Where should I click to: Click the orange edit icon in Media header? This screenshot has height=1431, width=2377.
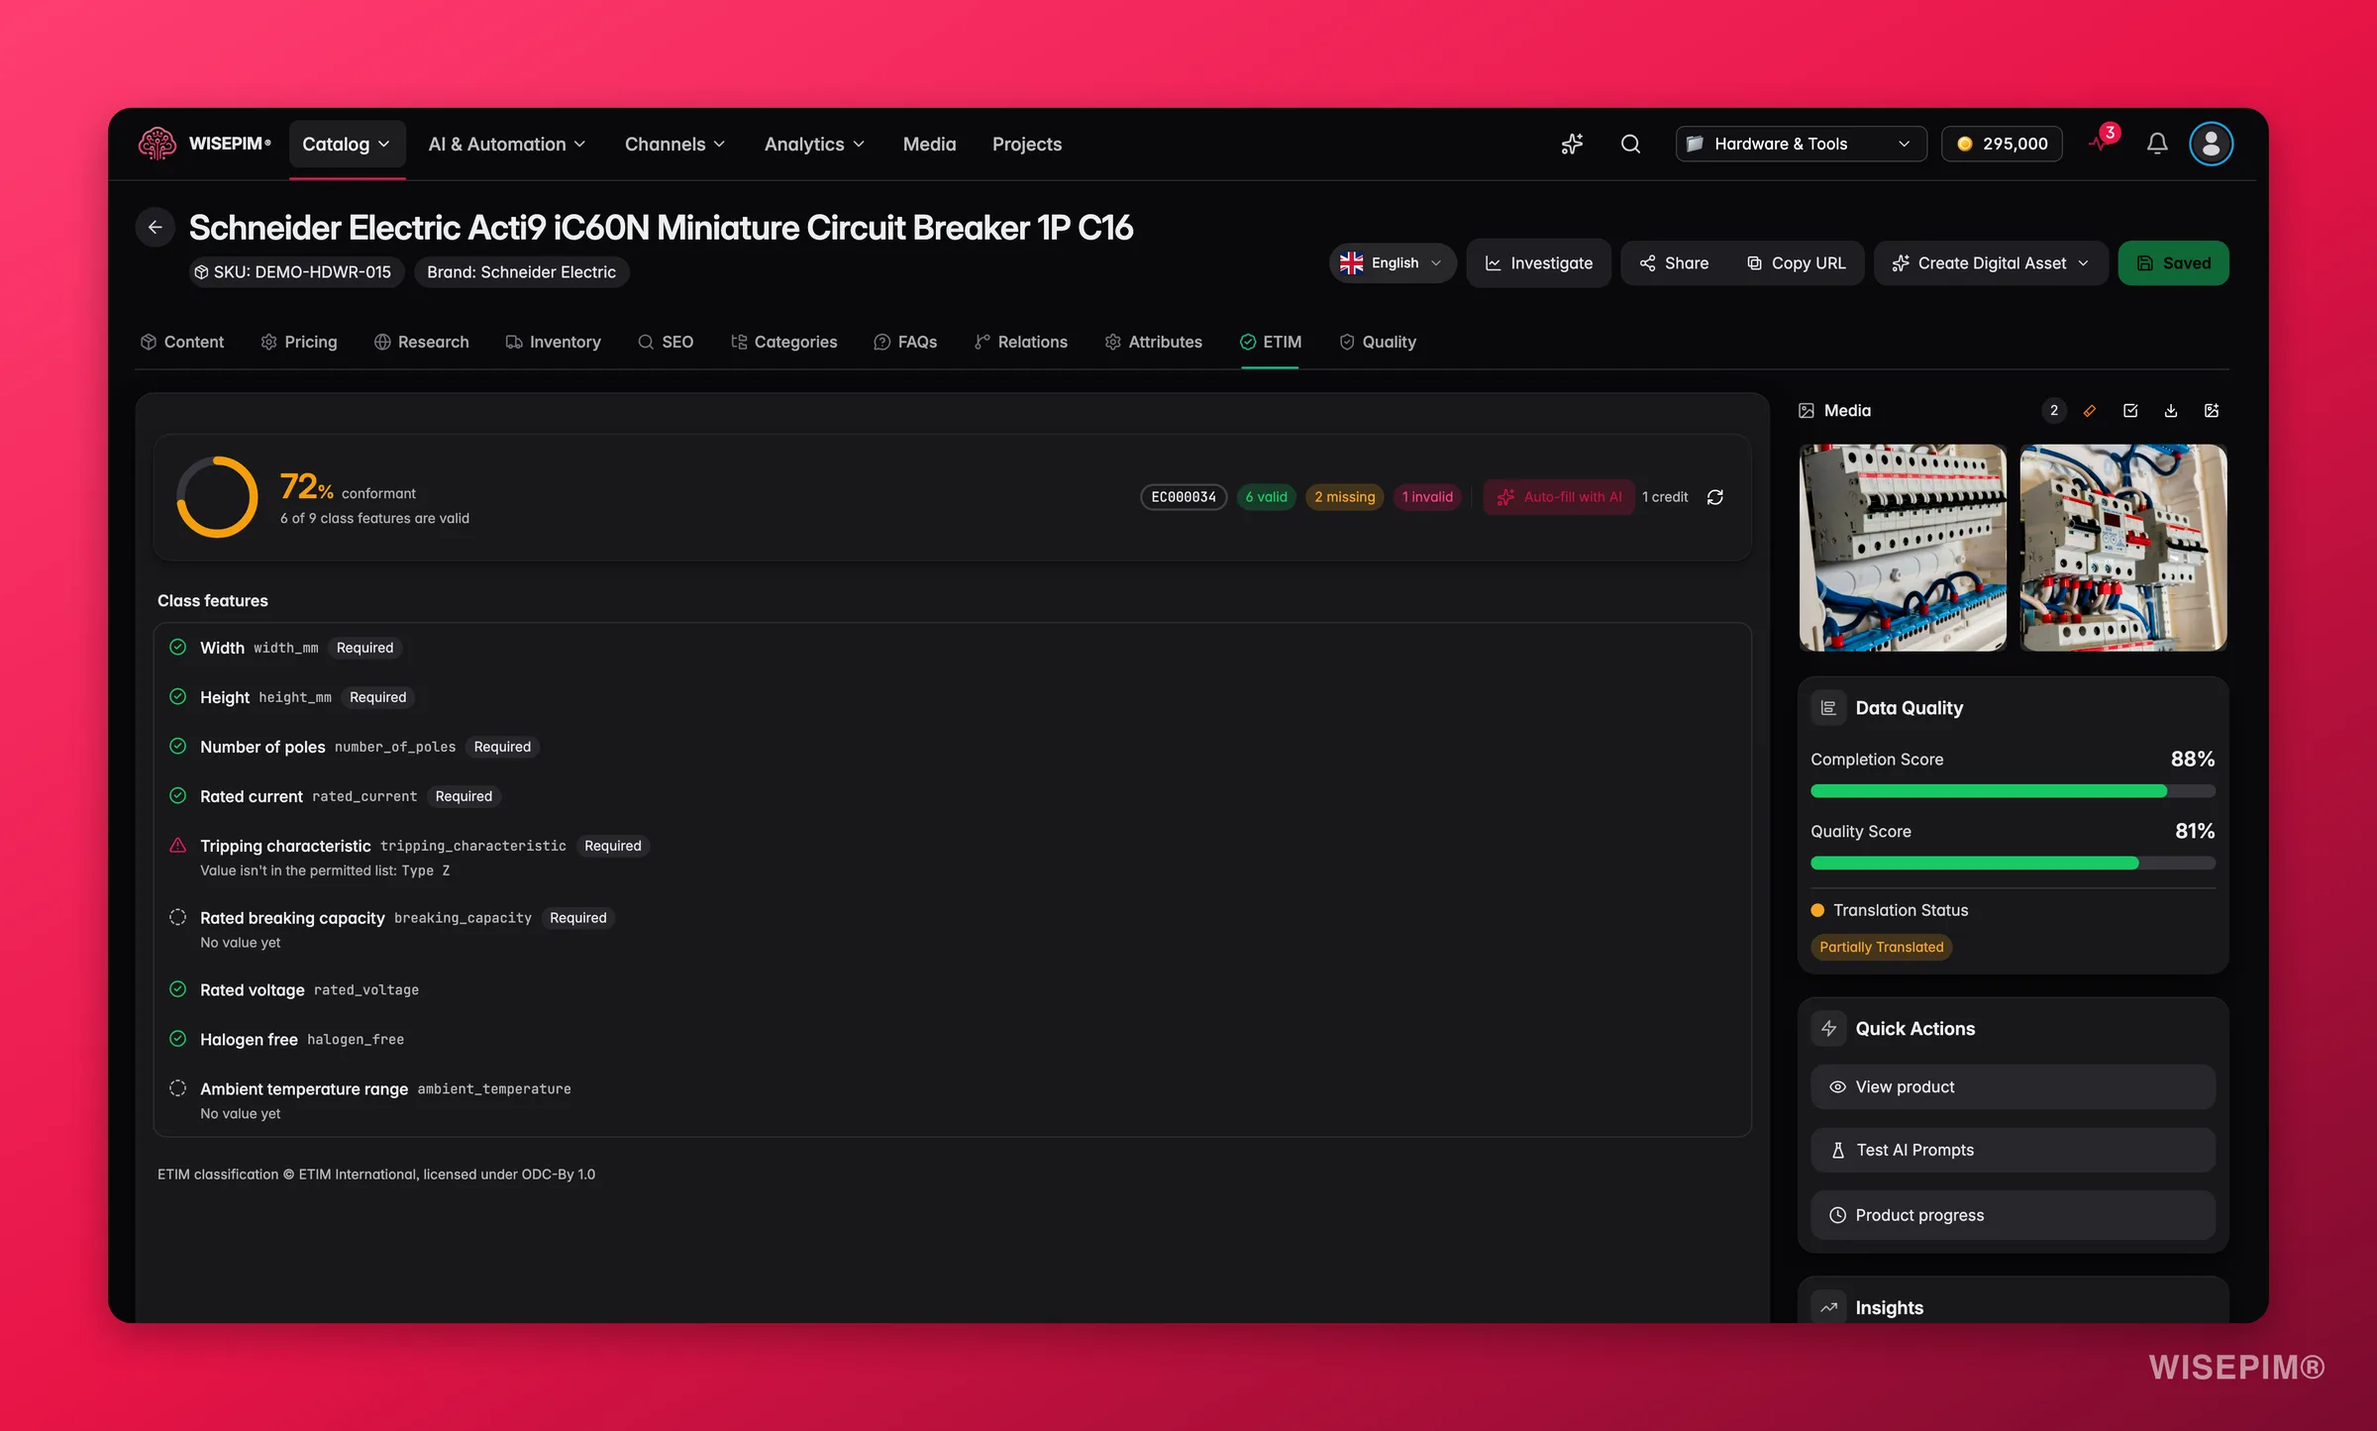(2090, 411)
